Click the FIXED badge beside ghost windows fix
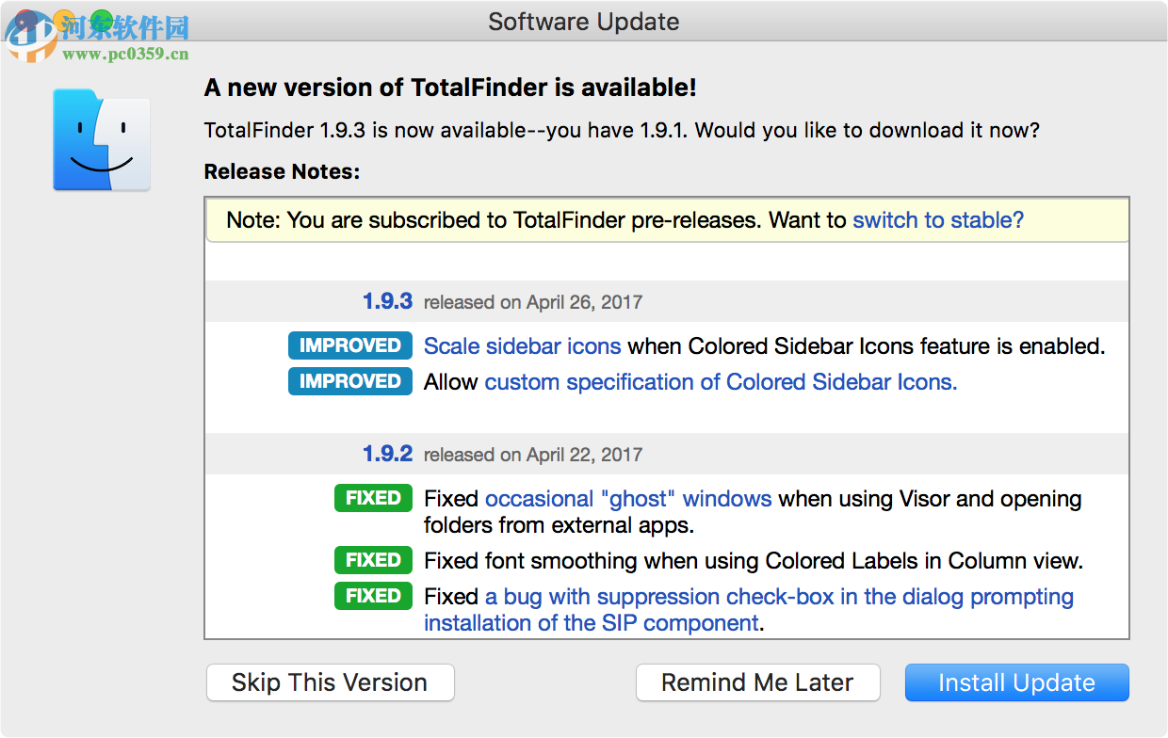This screenshot has height=738, width=1168. click(x=373, y=498)
